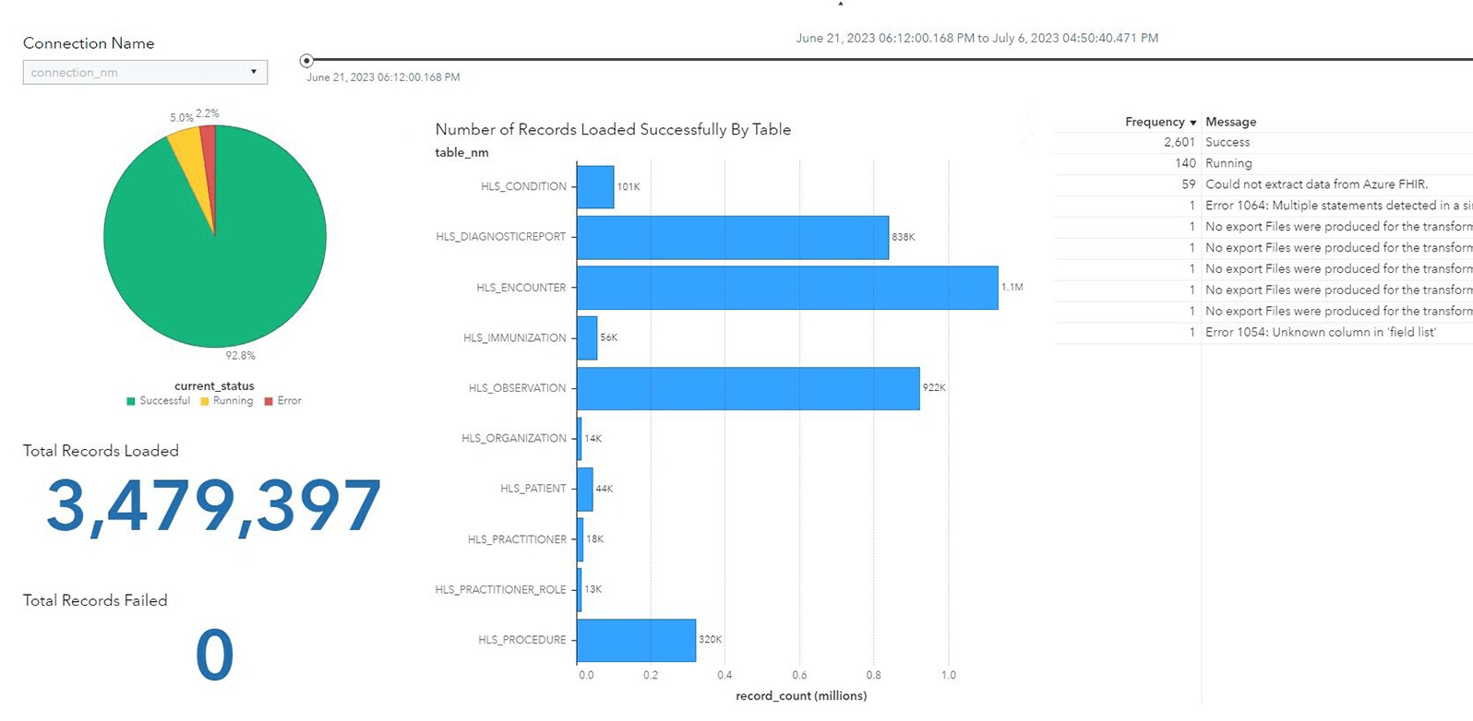The height and width of the screenshot is (721, 1473).
Task: Select the Success message row
Action: click(1263, 142)
